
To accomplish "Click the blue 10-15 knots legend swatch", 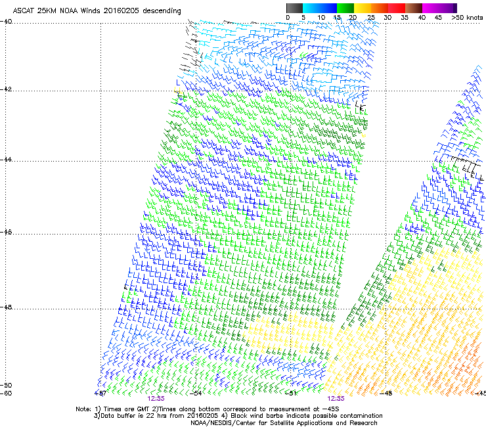I will (328, 8).
